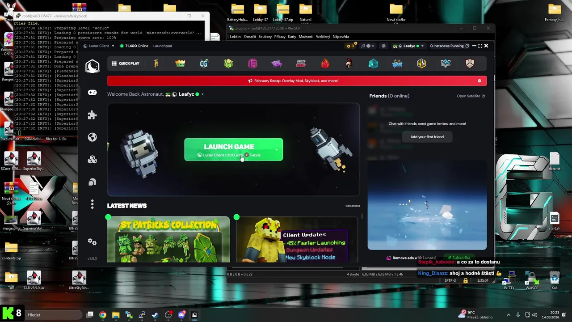This screenshot has height=322, width=572.
Task: Open the Příkazy menu in WinSCP
Action: pos(280,37)
